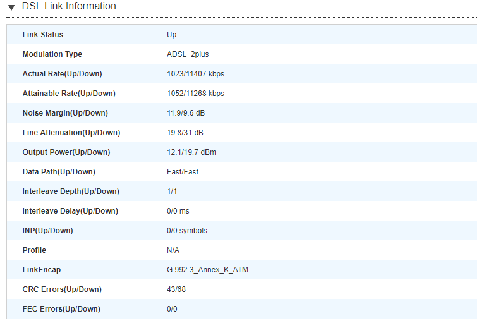Click the Modulation Type row label
The image size is (486, 328).
[52, 54]
